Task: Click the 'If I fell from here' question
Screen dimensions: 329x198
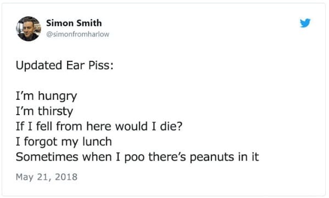Action: click(99, 126)
